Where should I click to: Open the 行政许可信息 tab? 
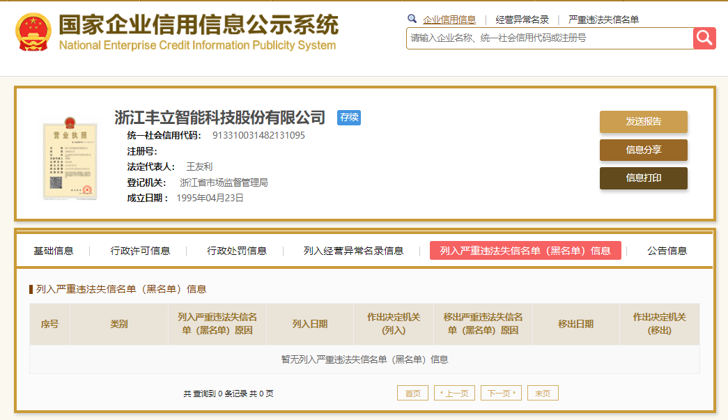[140, 251]
